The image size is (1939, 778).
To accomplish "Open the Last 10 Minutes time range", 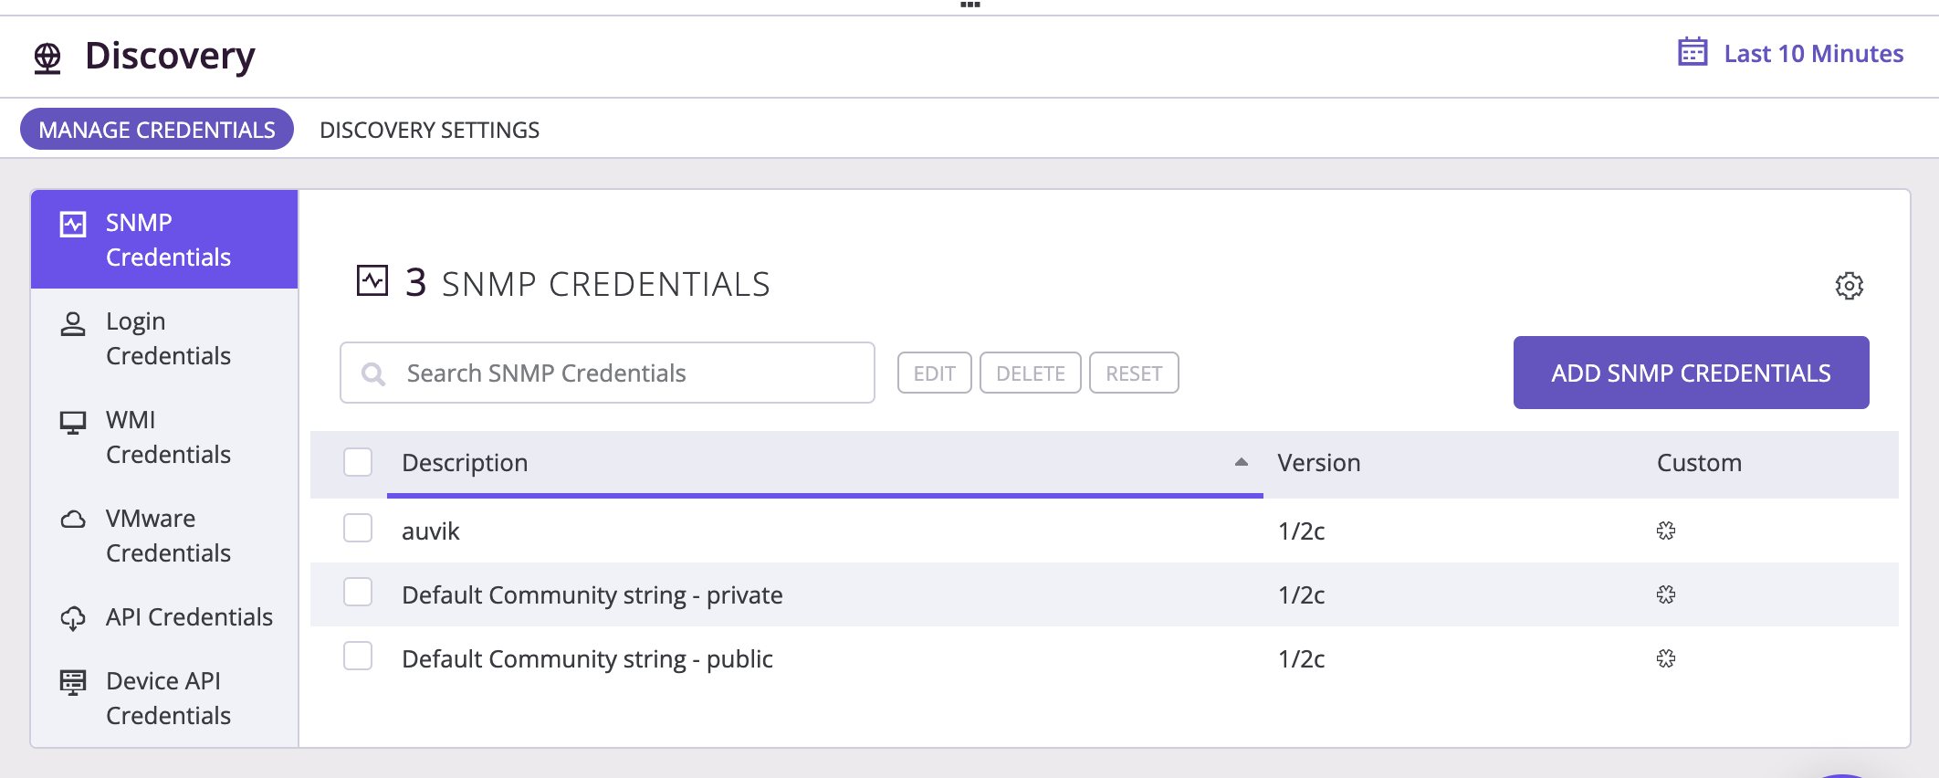I will coord(1813,54).
